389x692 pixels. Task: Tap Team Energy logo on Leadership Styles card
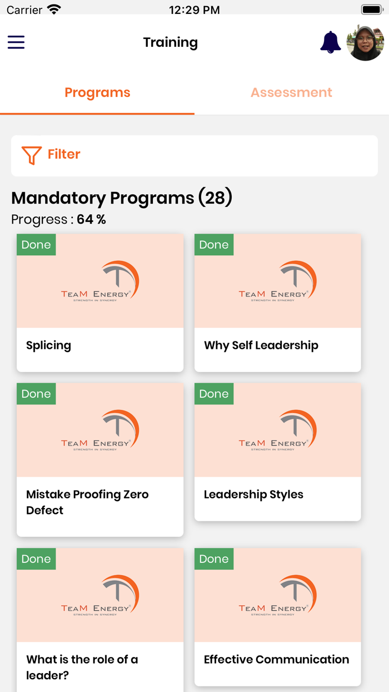point(277,430)
